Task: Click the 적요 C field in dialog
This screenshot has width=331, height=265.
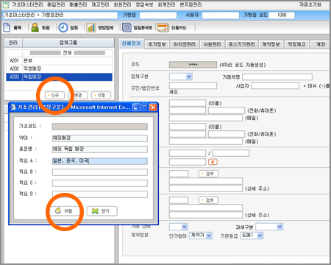Action: coord(100,183)
